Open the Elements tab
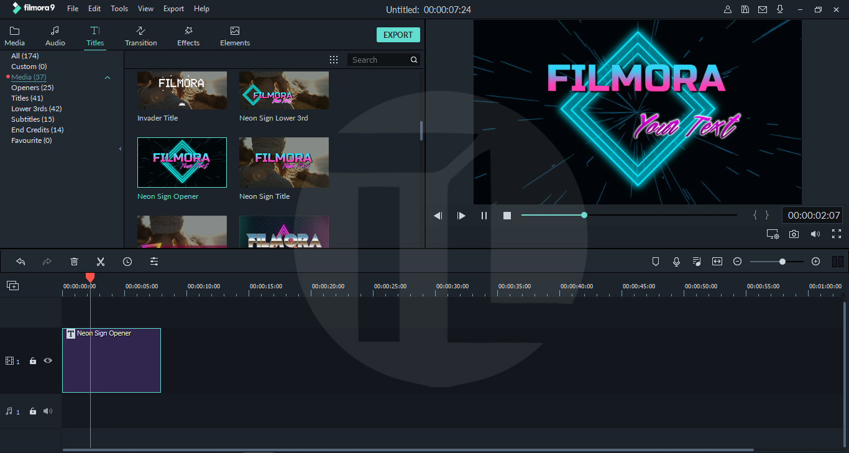Screen dimensions: 849x453 pyautogui.click(x=235, y=36)
